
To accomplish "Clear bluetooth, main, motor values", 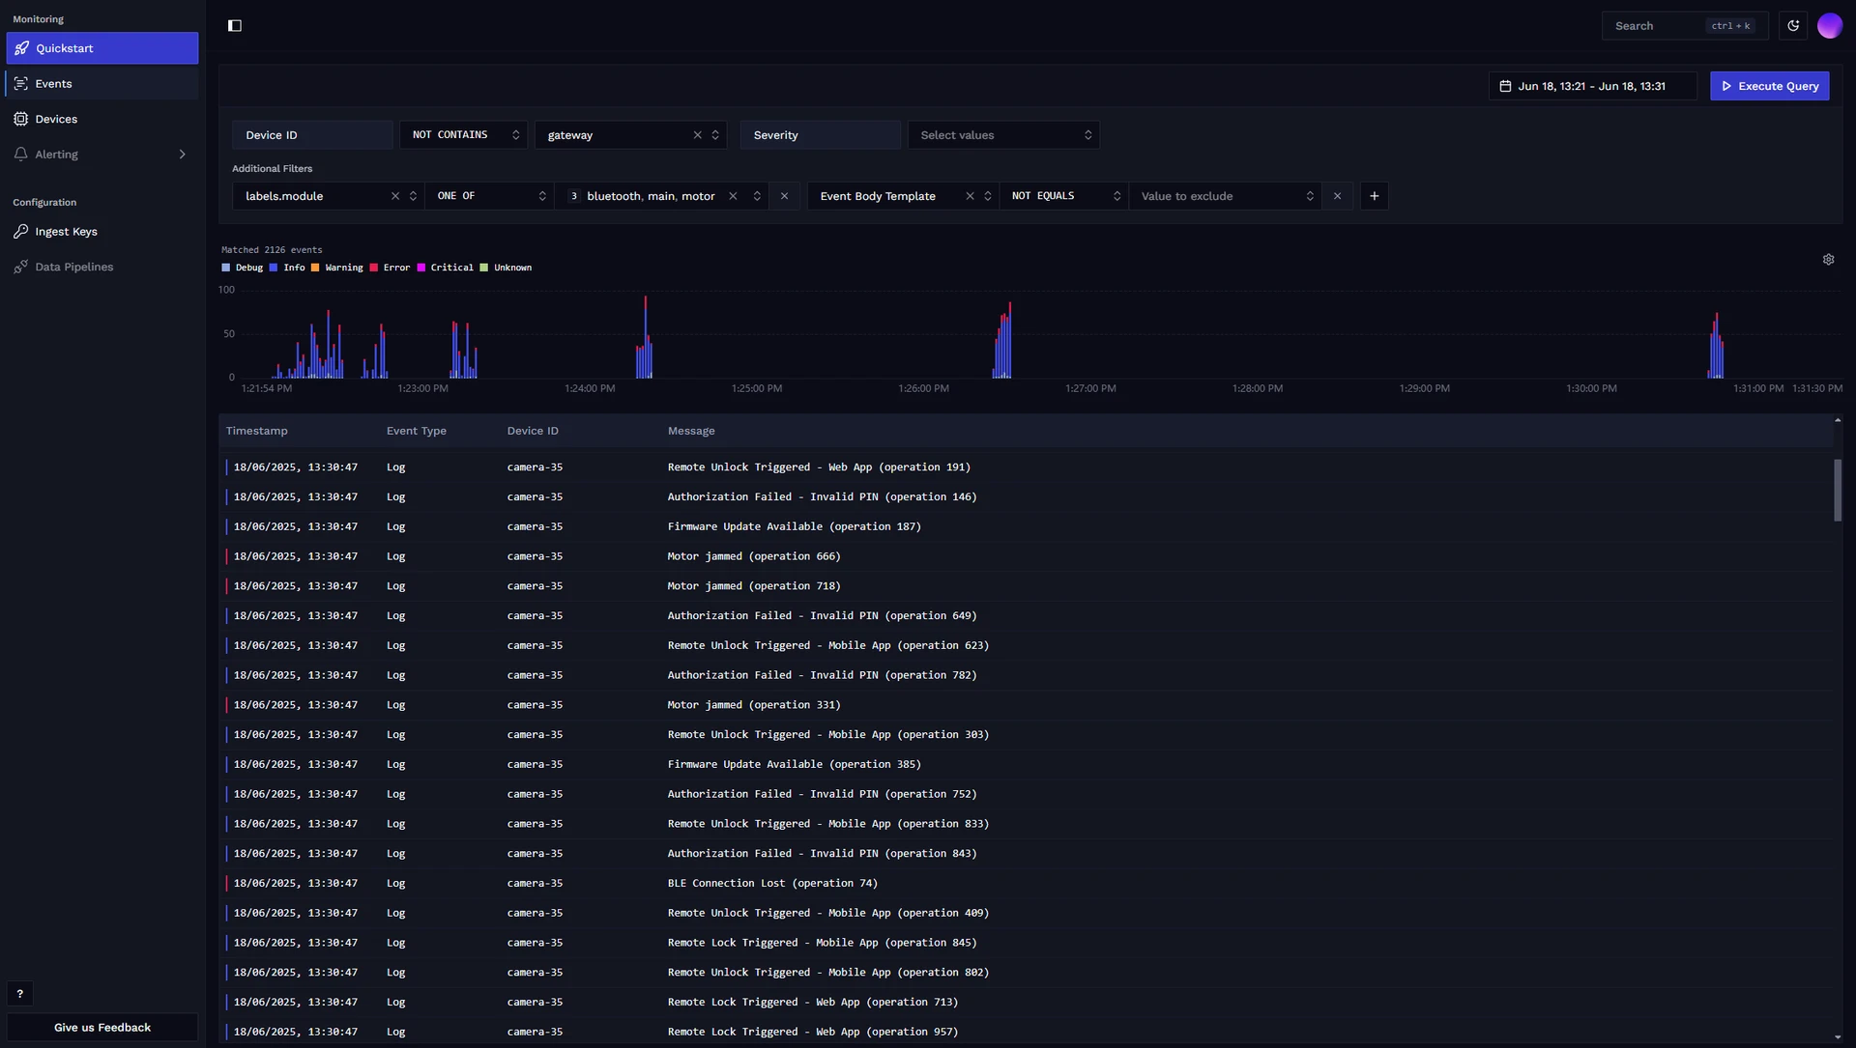I will (733, 196).
